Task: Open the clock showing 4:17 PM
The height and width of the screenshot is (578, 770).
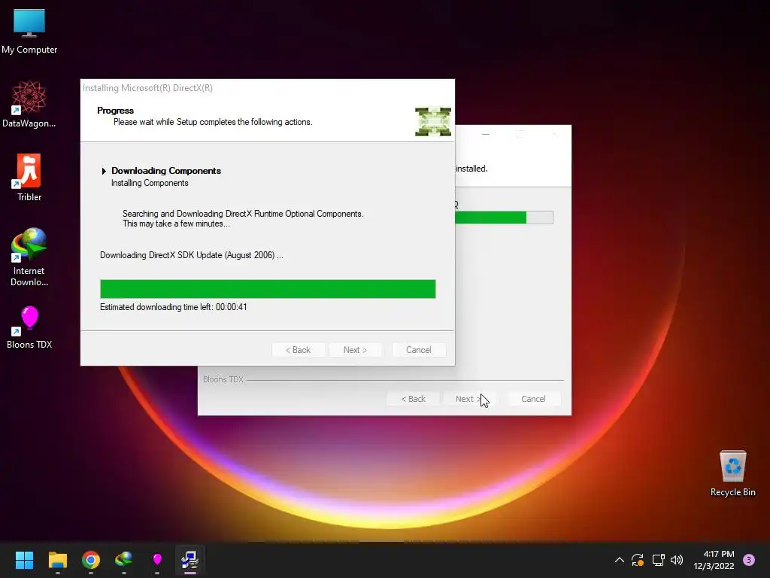Action: [714, 560]
